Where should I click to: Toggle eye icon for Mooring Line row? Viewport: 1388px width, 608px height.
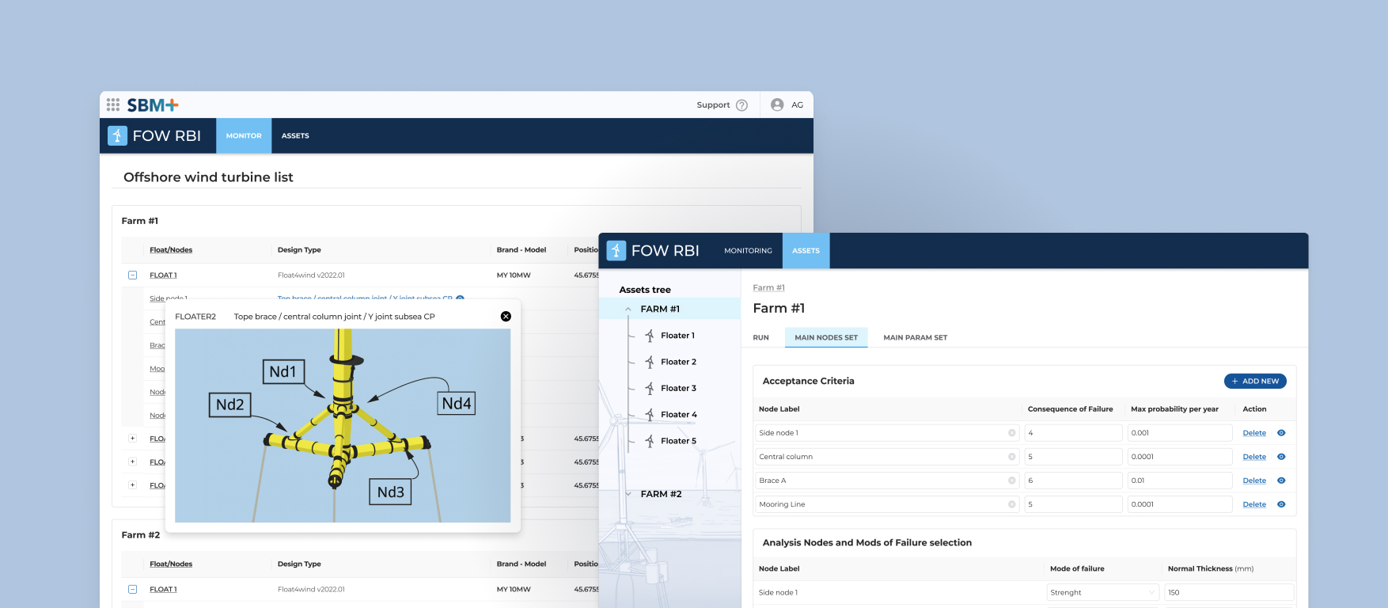[x=1281, y=504]
